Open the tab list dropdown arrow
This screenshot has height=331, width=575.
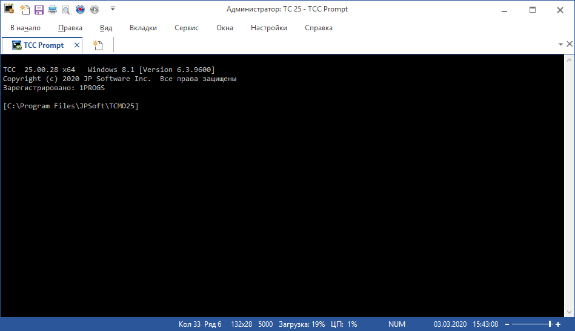pyautogui.click(x=560, y=45)
